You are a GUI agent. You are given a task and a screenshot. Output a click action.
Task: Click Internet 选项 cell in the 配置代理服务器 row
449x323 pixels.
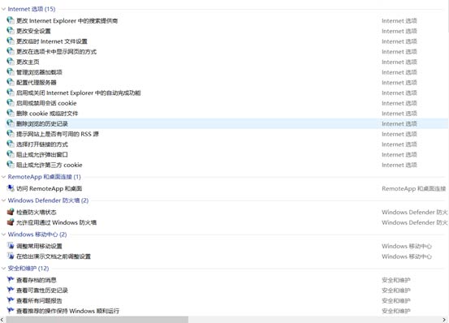399,83
